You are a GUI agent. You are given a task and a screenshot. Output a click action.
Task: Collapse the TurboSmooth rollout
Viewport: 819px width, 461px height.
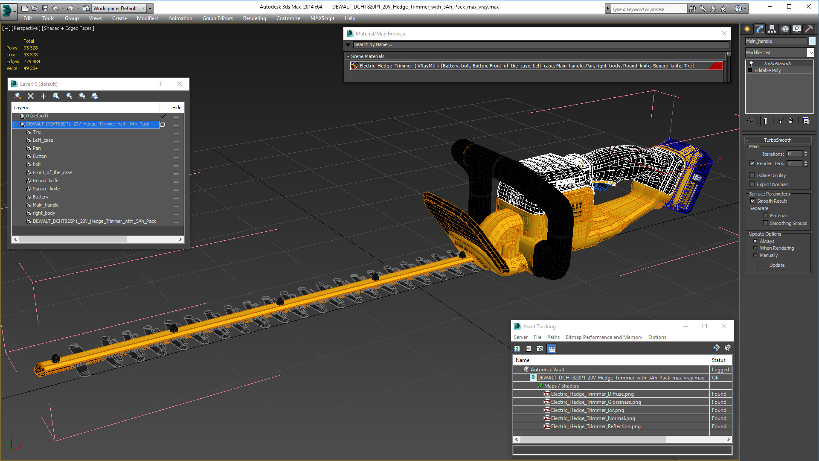pyautogui.click(x=747, y=140)
